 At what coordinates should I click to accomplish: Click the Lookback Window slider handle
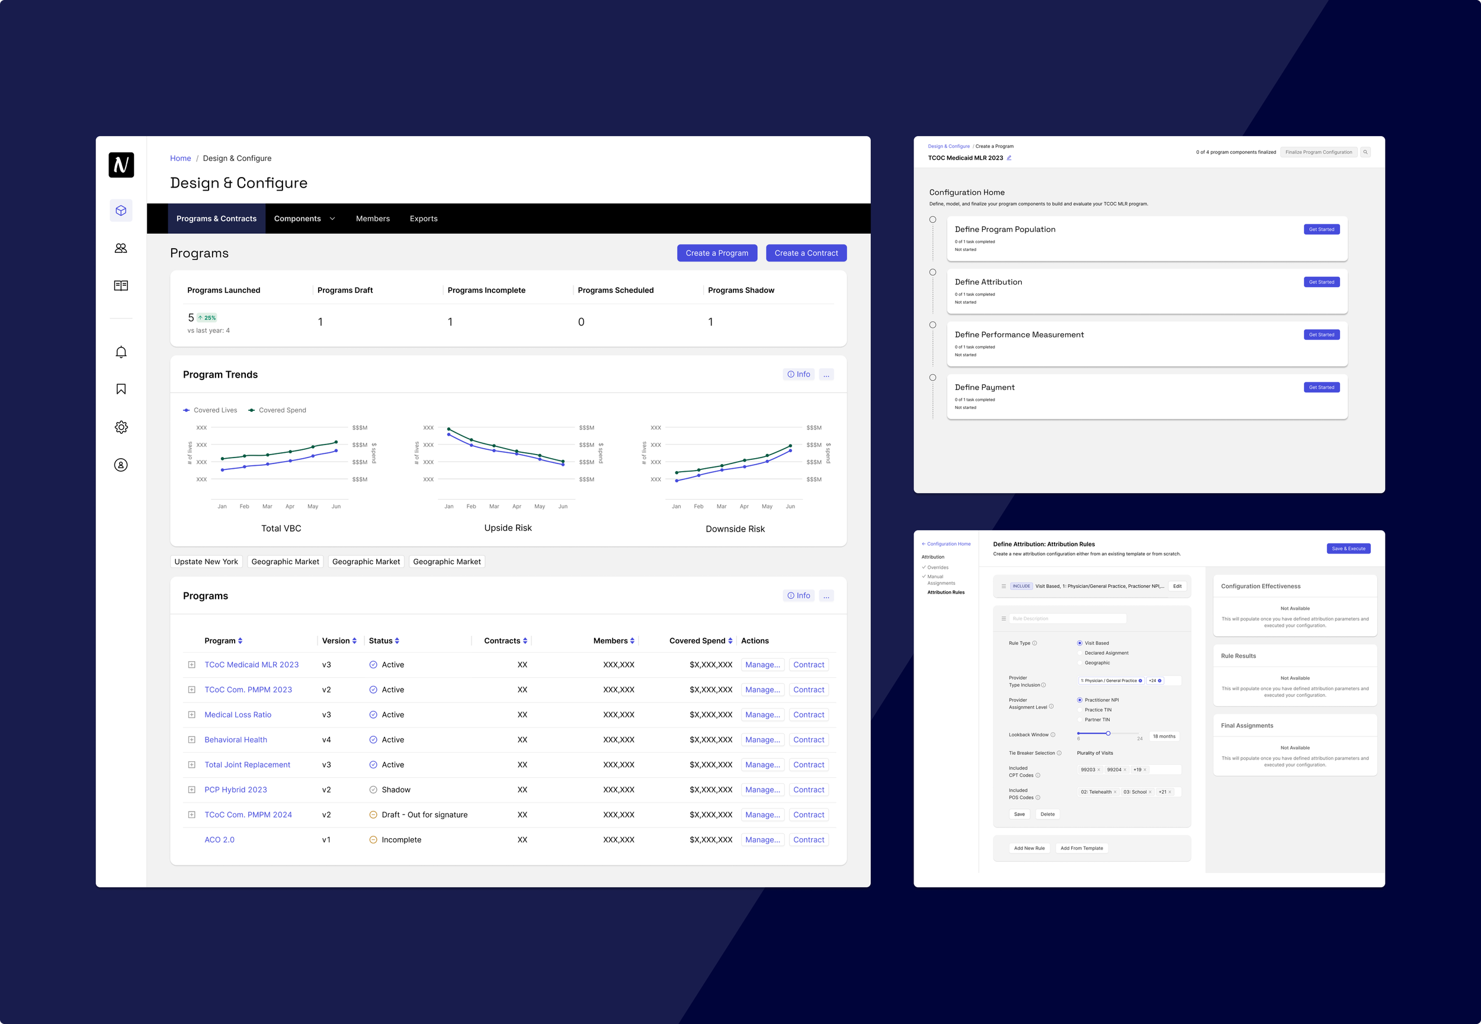(1108, 733)
